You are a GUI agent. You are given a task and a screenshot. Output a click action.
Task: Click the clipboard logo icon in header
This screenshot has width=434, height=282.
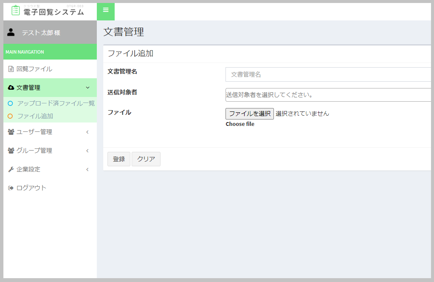[16, 10]
